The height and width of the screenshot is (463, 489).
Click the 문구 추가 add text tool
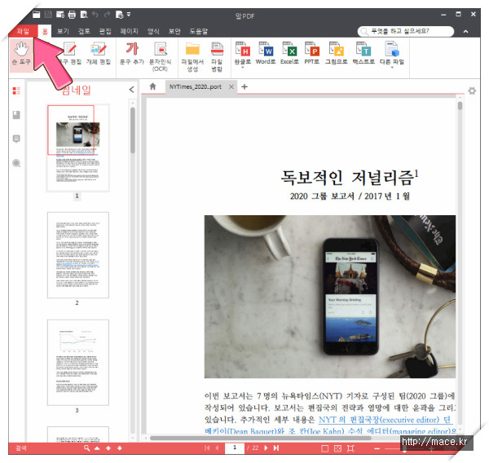coord(132,54)
